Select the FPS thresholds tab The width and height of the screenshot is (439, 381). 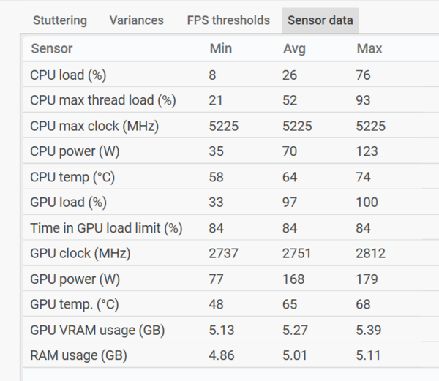228,20
